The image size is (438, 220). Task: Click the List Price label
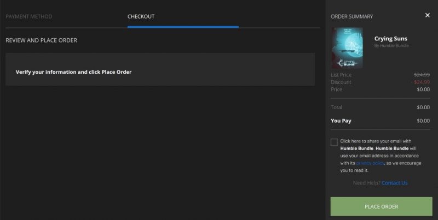click(341, 75)
